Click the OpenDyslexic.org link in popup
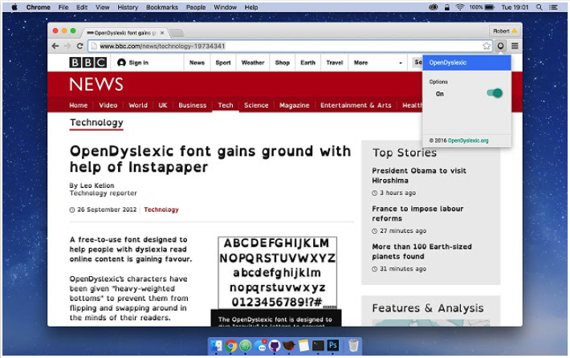Image resolution: width=570 pixels, height=358 pixels. pyautogui.click(x=467, y=140)
